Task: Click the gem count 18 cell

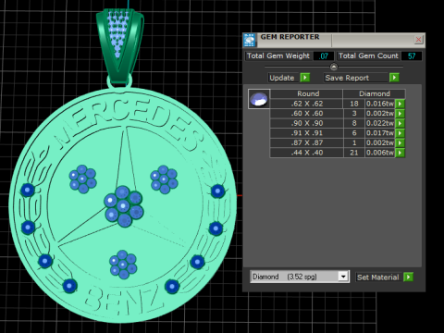Action: coord(354,104)
